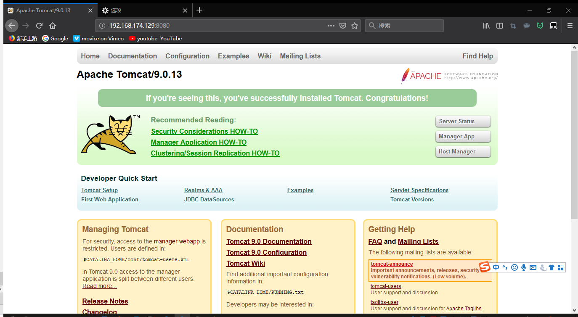Open First Web Application link
578x317 pixels.
[x=110, y=199]
